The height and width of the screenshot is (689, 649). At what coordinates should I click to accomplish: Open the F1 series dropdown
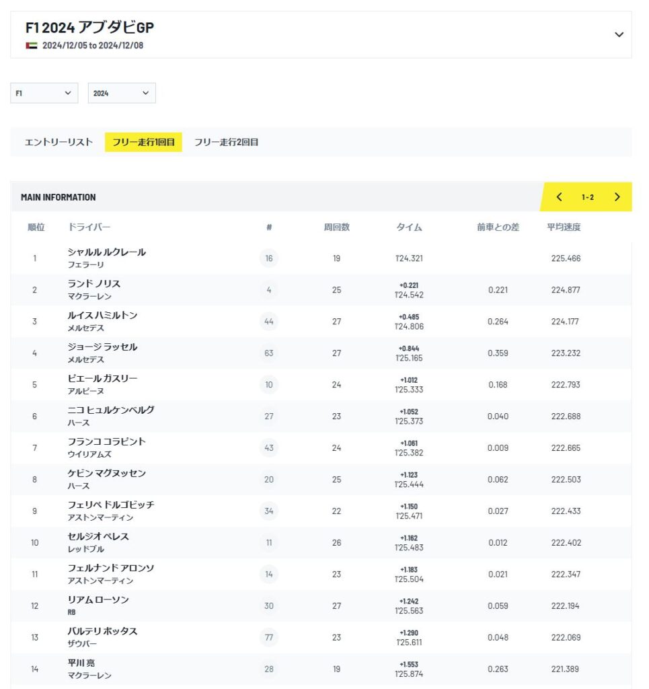coord(44,93)
